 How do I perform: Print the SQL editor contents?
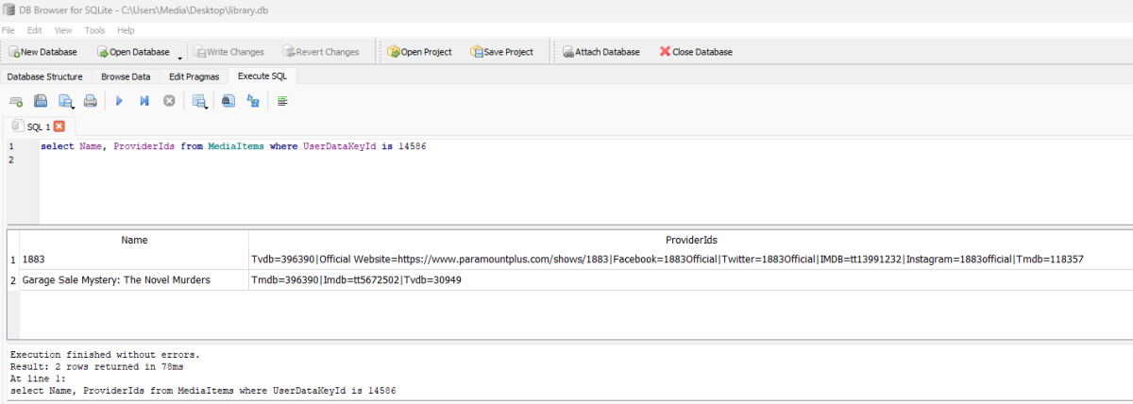click(91, 101)
